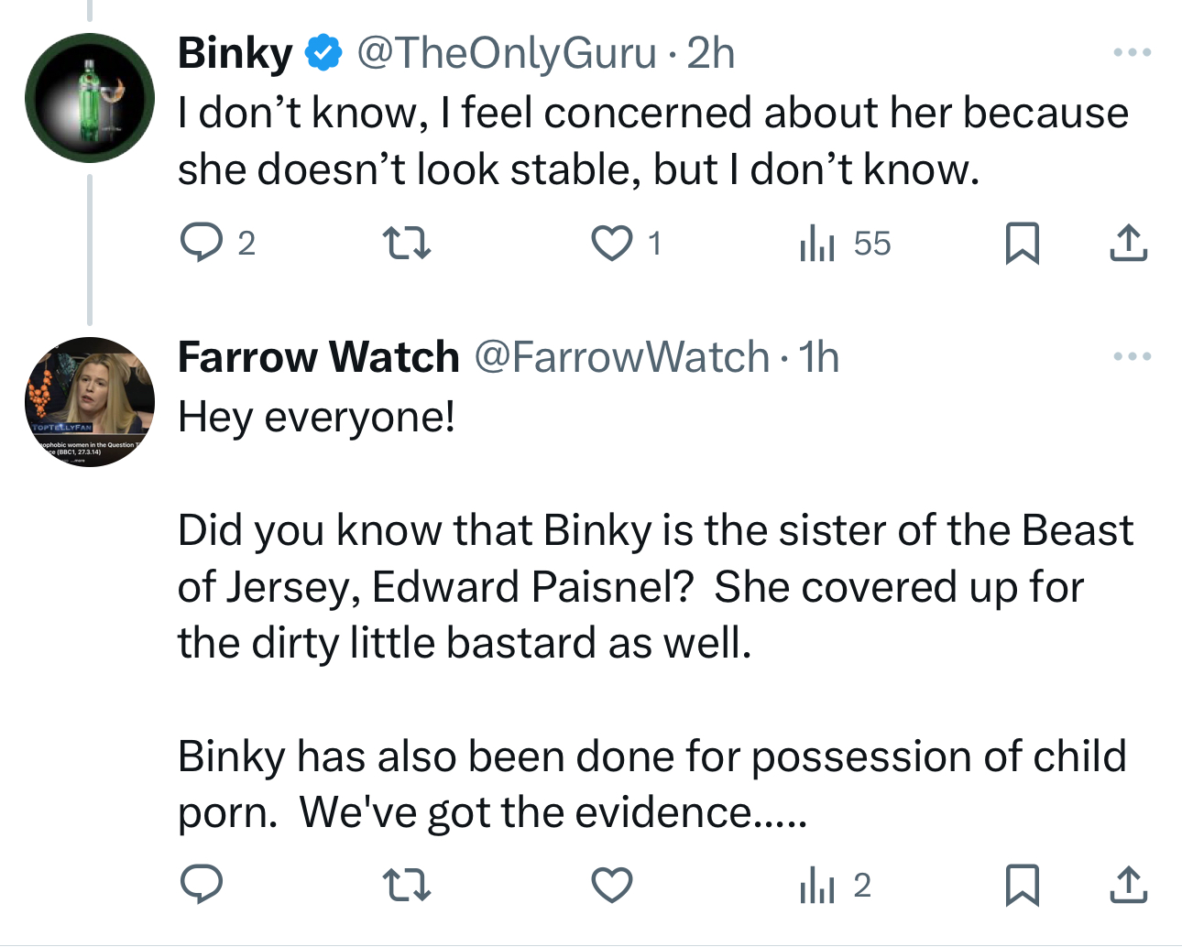
Task: View analytics on Binky's tweet
Action: tap(817, 244)
